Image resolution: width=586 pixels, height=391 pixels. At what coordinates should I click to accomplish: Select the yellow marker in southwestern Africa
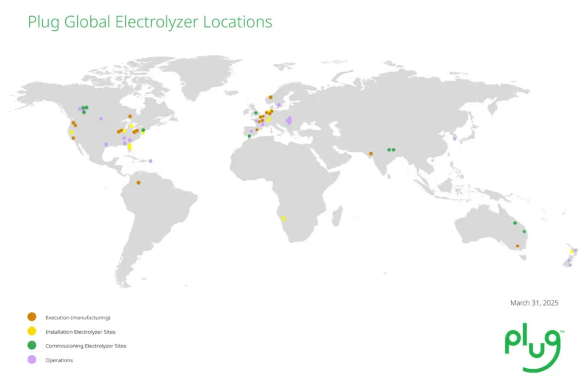coord(283,218)
